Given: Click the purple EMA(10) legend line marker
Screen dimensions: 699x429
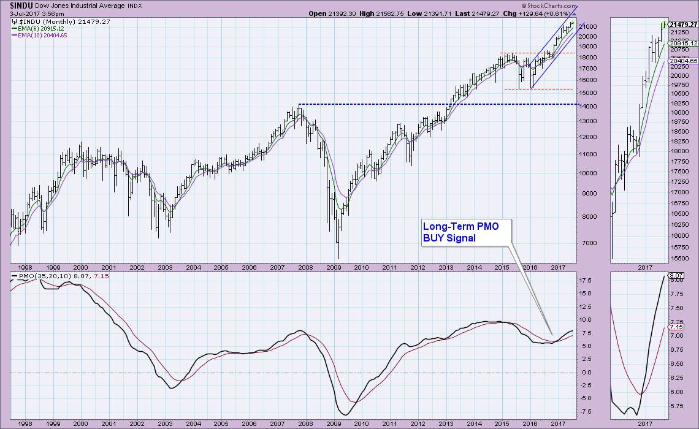Looking at the screenshot, I should pyautogui.click(x=14, y=35).
